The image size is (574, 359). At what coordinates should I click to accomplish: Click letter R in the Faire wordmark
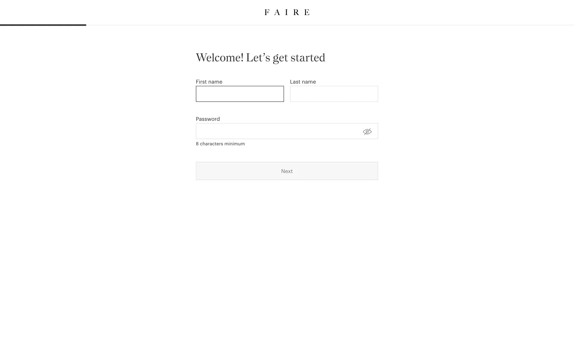coord(296,12)
